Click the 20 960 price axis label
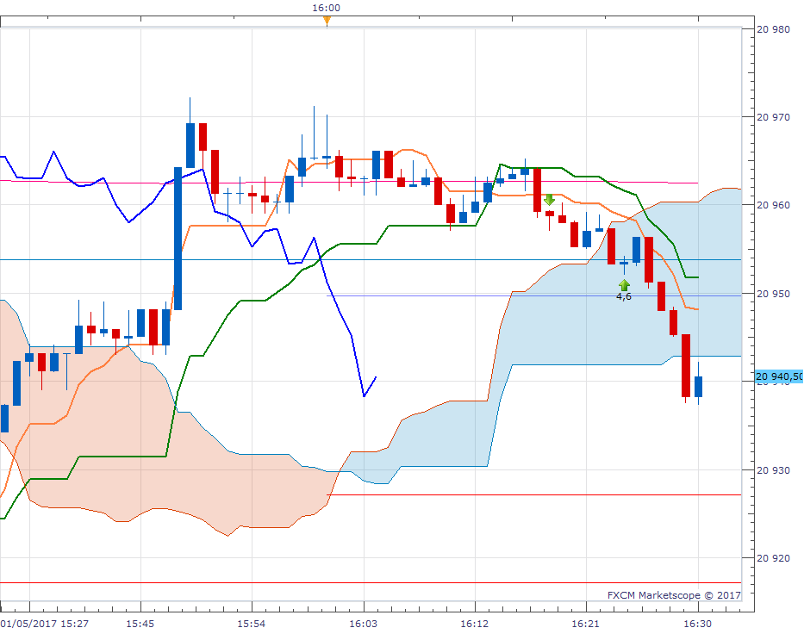Image resolution: width=804 pixels, height=634 pixels. pyautogui.click(x=773, y=205)
